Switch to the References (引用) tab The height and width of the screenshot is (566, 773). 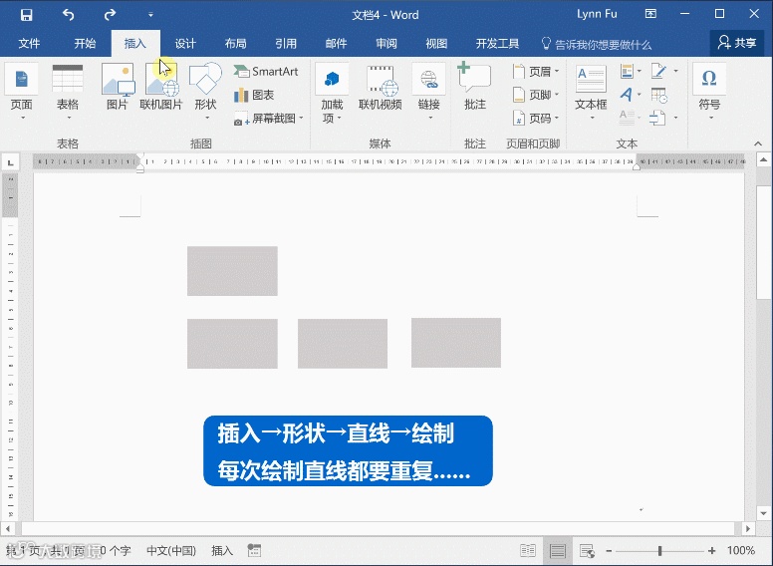point(286,44)
